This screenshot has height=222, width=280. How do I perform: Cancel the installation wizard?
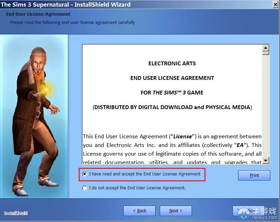point(248,211)
